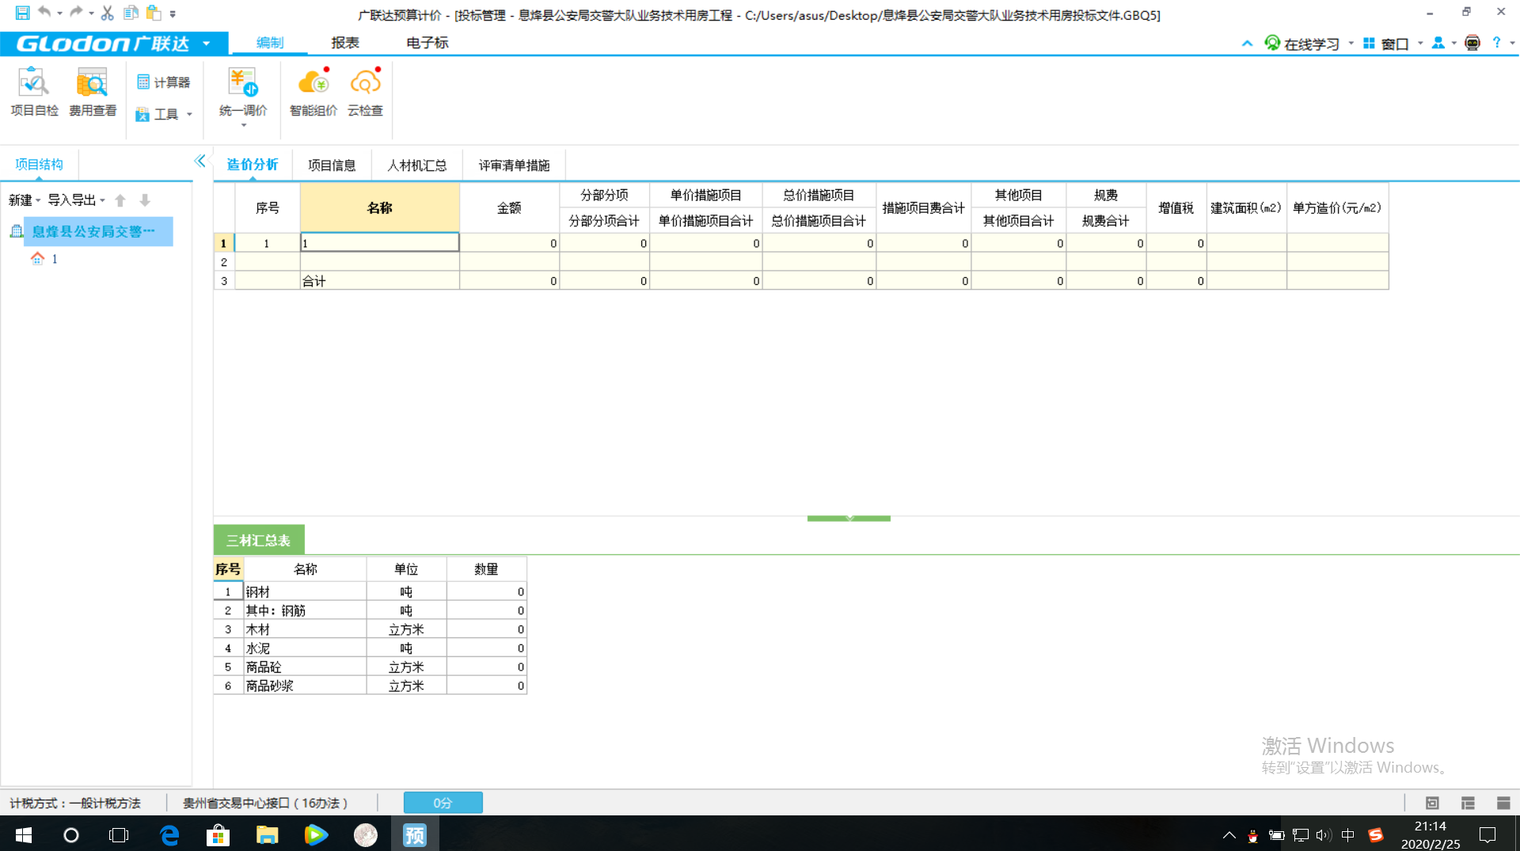
Task: Select the 其中：钢筋 row
Action: 370,610
